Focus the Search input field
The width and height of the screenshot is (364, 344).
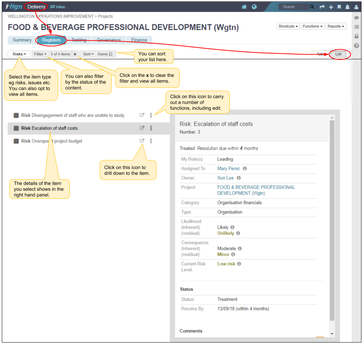pos(294,7)
